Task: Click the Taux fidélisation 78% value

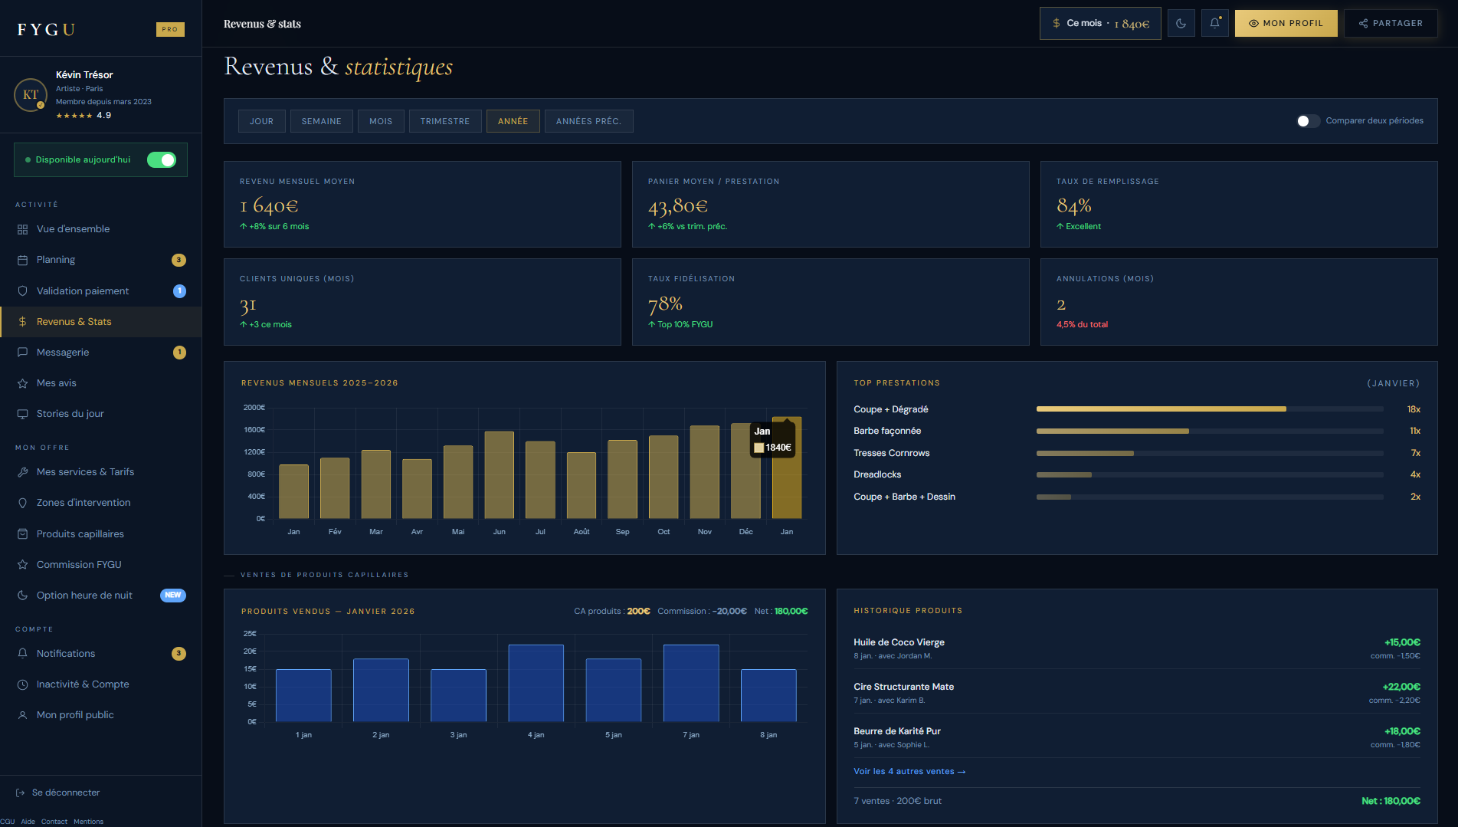Action: [665, 304]
